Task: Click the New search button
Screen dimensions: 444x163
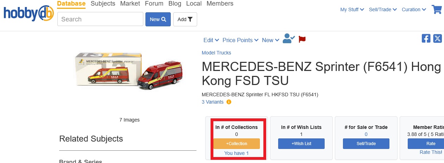Action: (x=158, y=19)
